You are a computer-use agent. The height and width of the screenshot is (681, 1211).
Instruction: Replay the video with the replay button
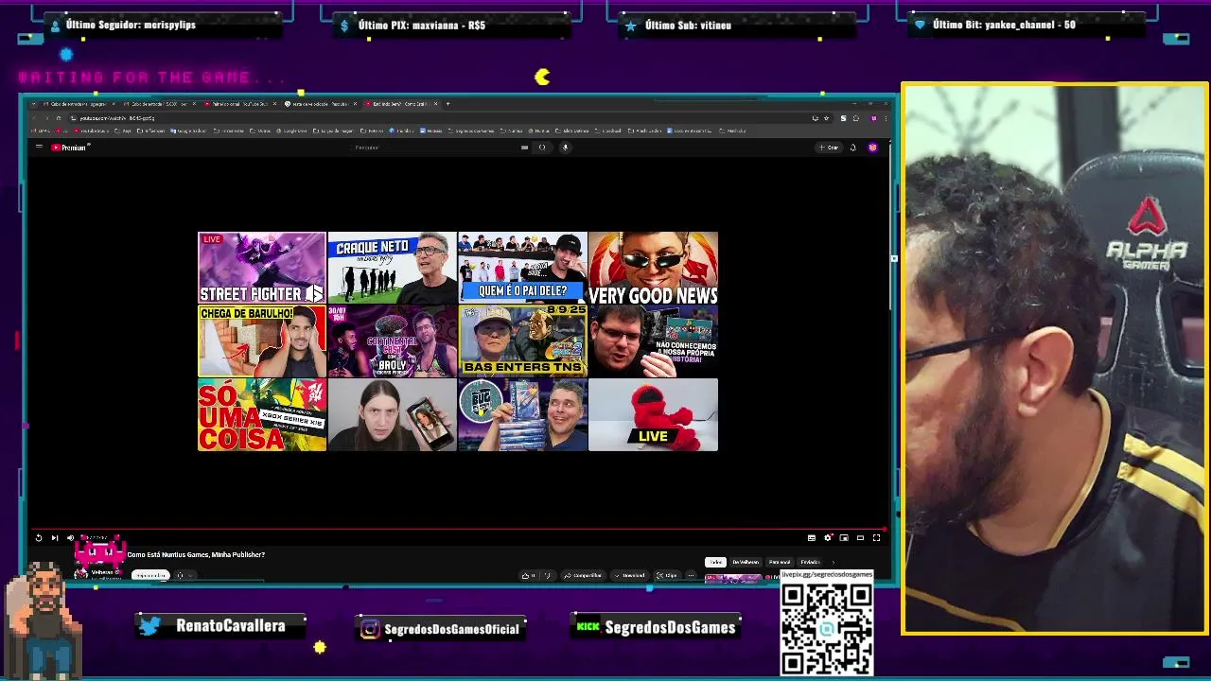[39, 537]
